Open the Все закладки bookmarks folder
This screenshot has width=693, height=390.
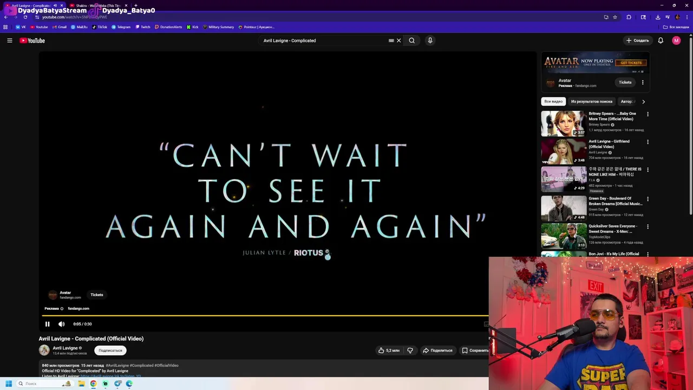676,27
